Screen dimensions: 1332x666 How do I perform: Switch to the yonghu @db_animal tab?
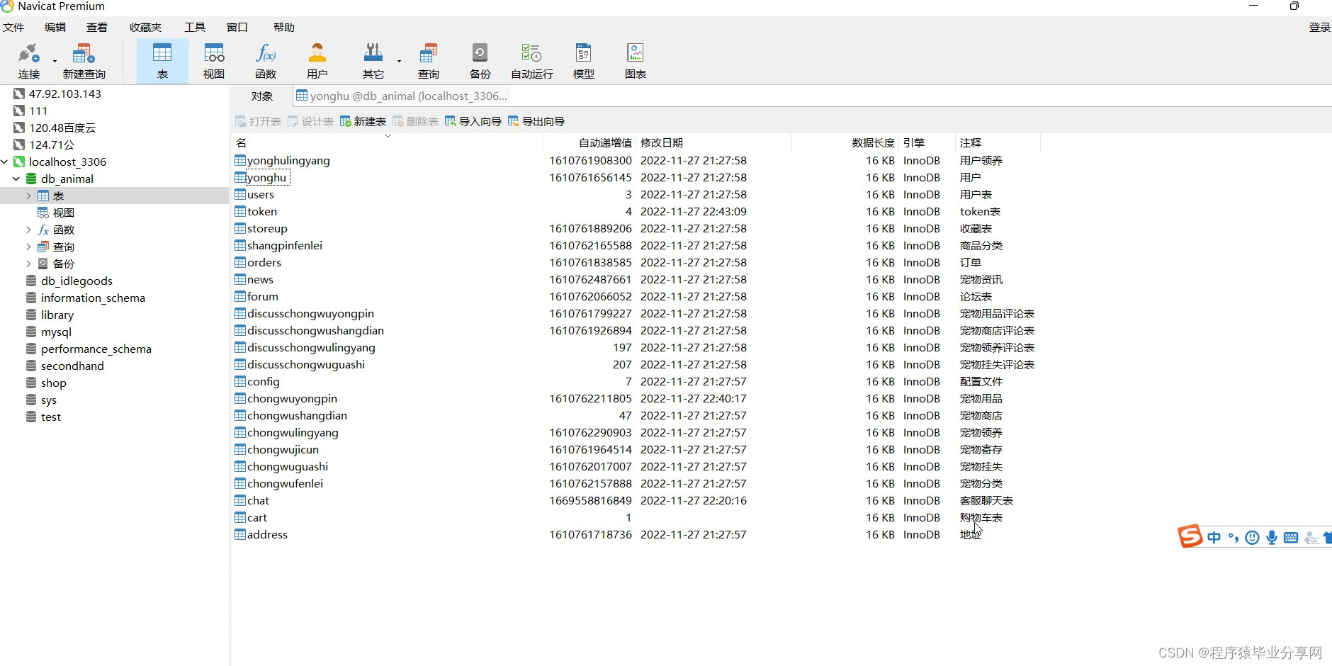coord(401,96)
